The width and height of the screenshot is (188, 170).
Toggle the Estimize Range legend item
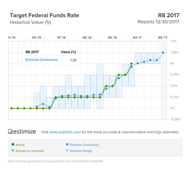(79, 151)
